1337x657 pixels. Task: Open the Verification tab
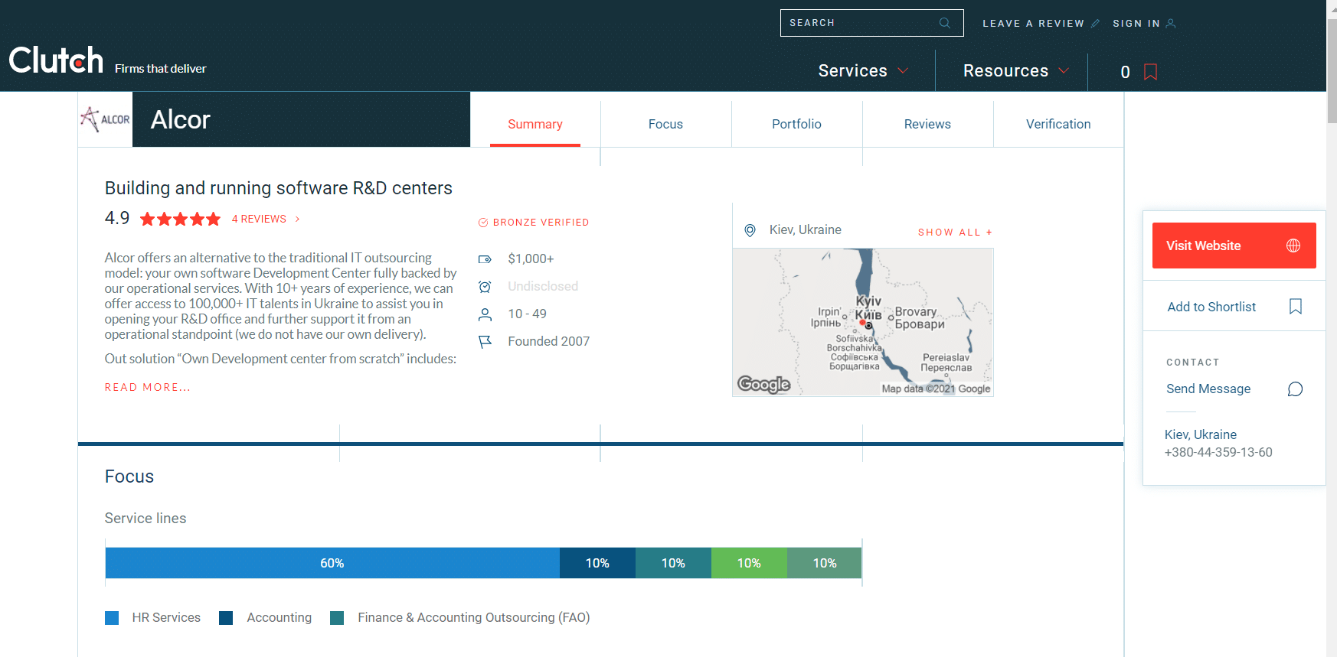(x=1058, y=124)
